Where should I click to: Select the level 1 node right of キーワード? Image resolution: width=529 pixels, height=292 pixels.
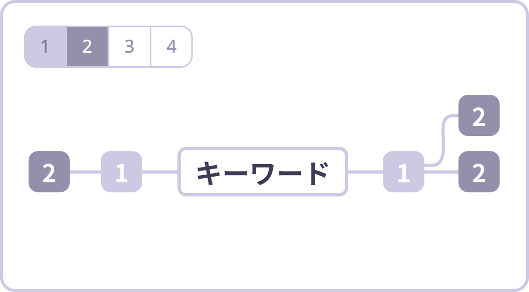pos(403,172)
